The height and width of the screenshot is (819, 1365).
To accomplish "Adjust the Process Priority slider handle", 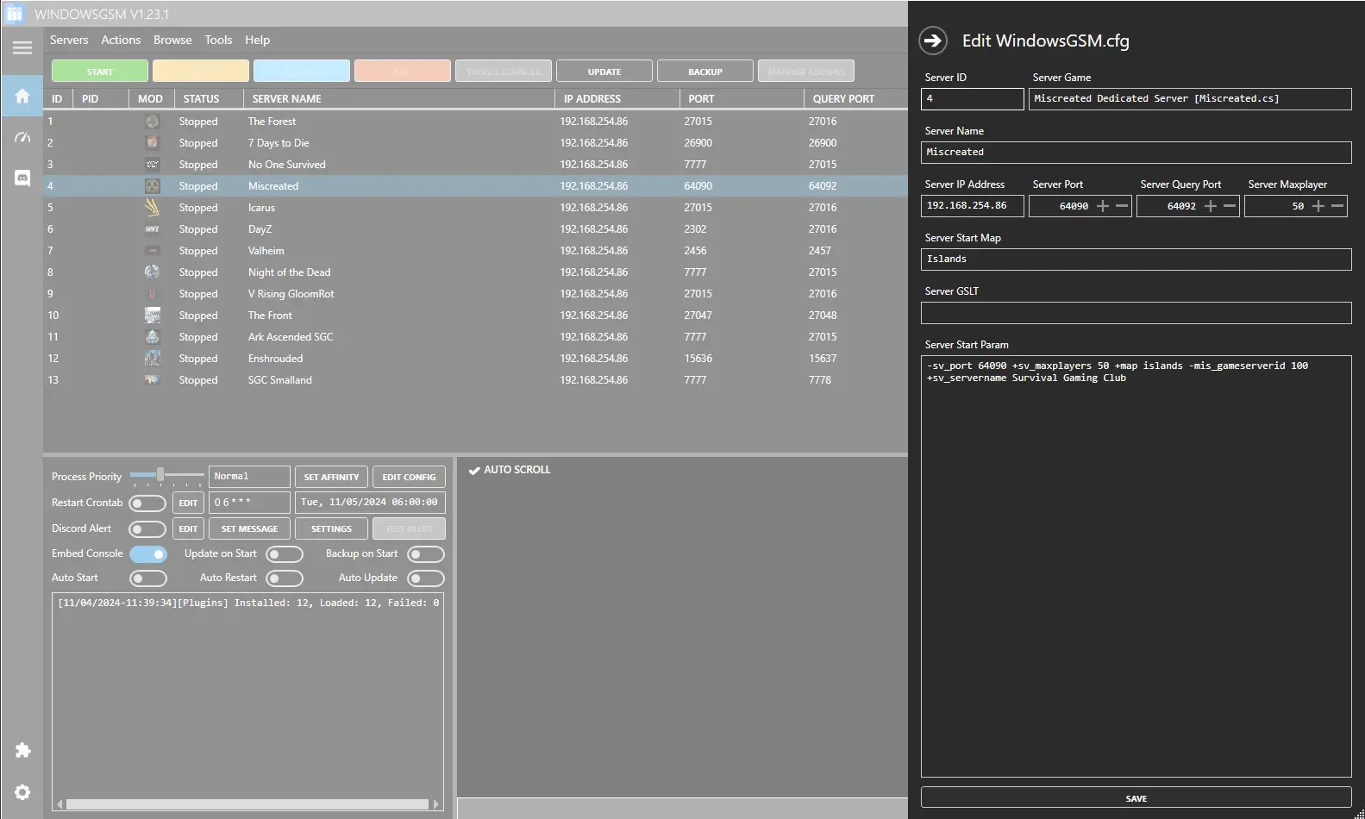I will coord(160,474).
